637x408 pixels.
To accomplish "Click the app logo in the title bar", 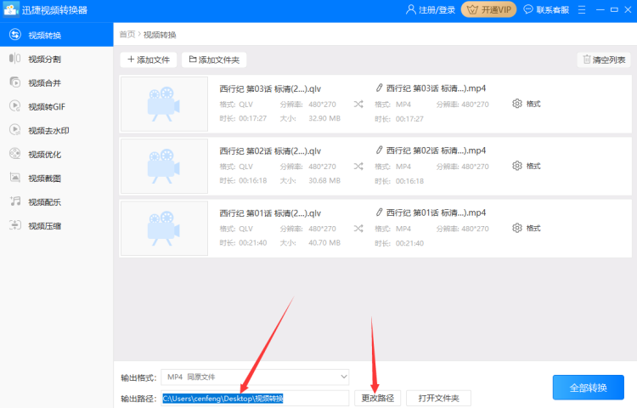I will pos(11,9).
